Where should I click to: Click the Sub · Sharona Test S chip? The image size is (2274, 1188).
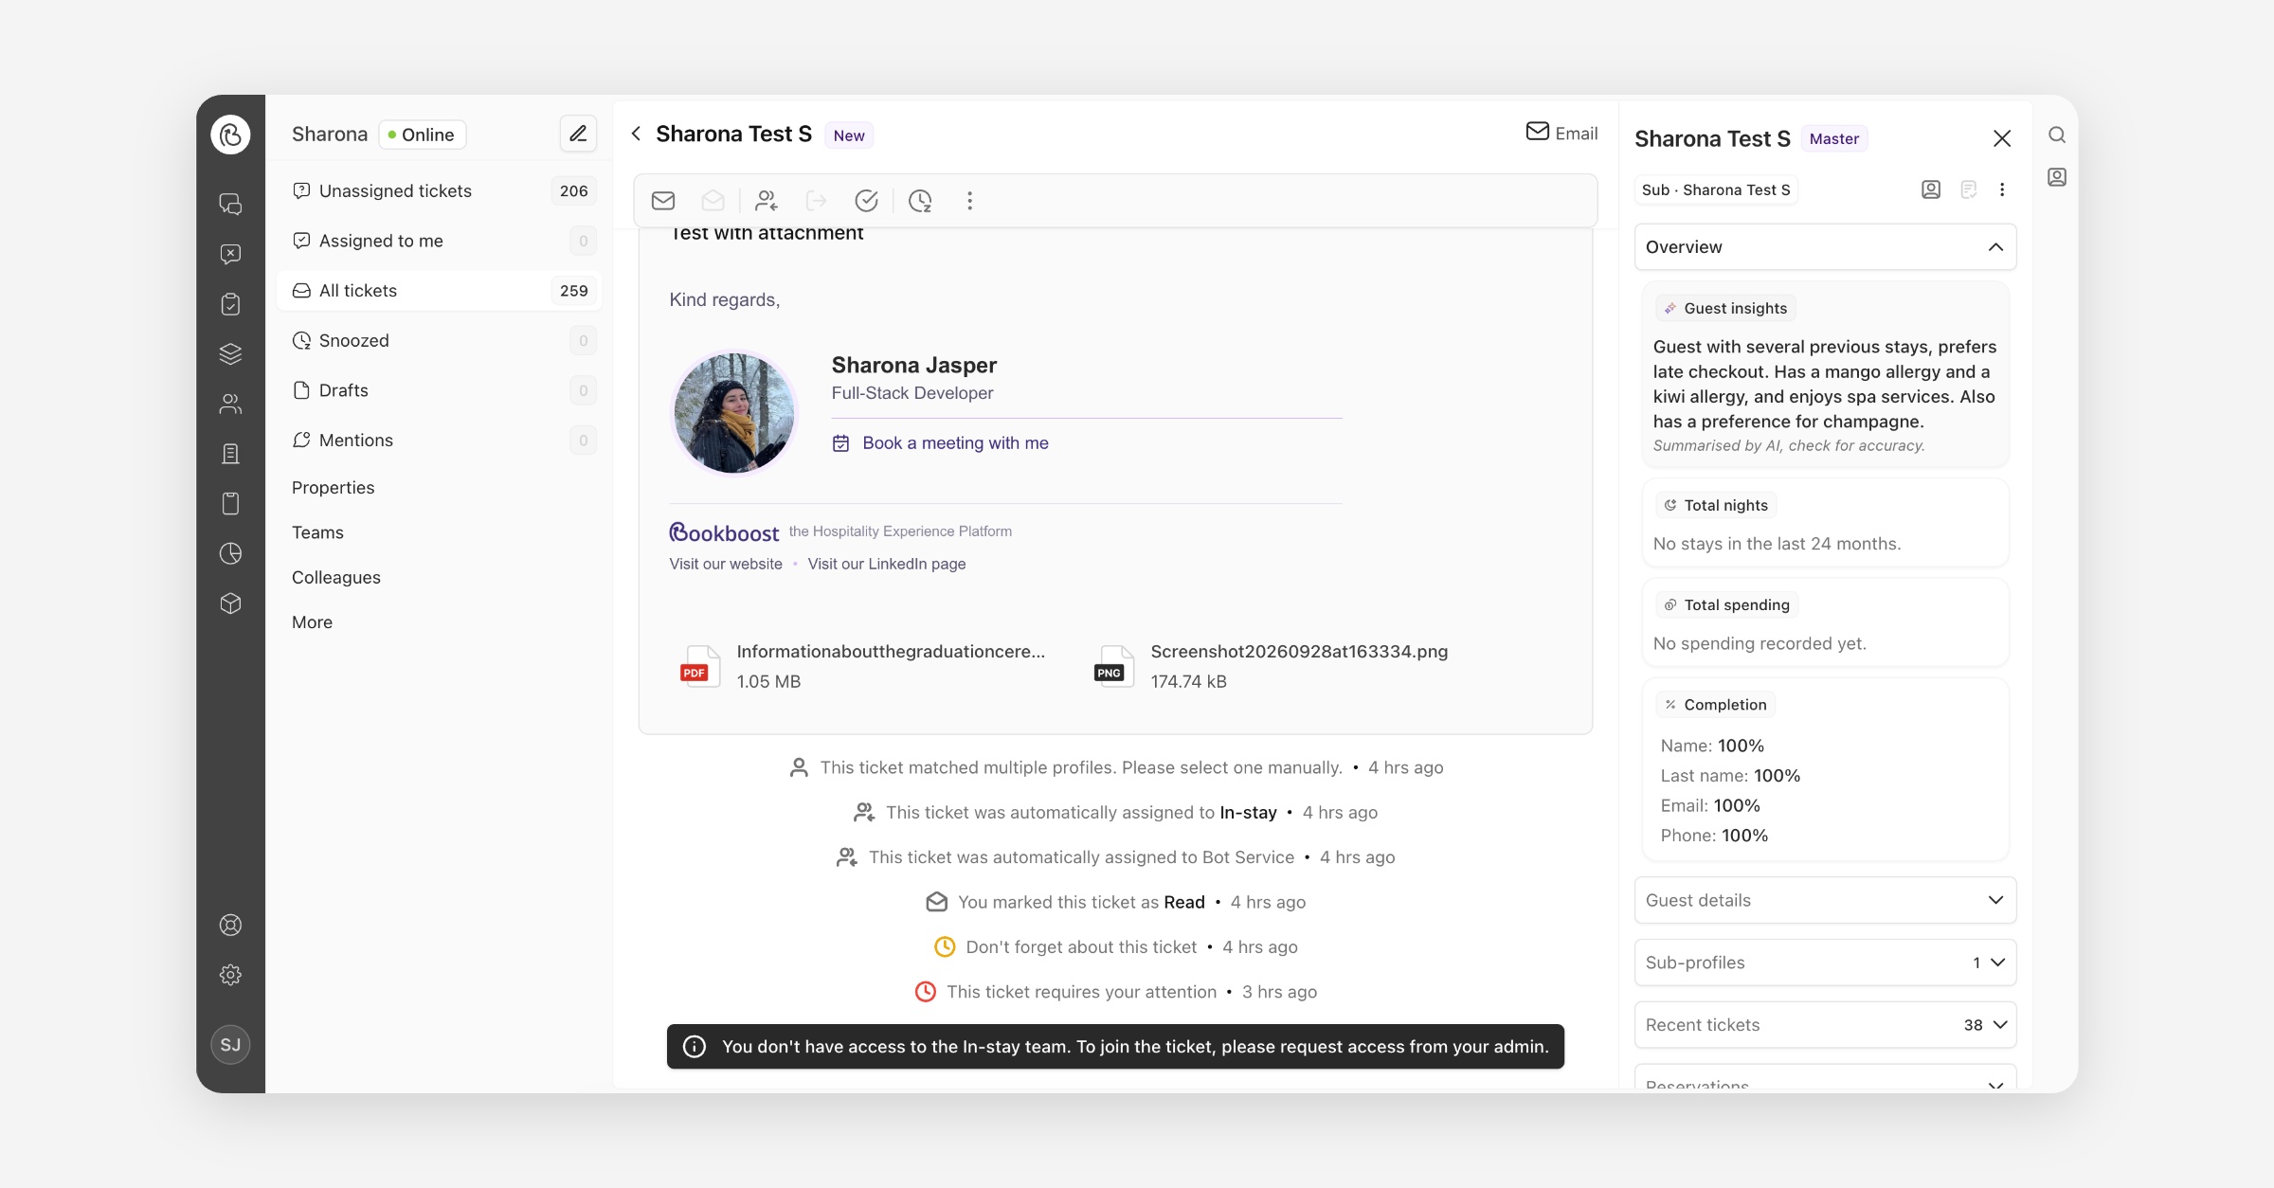[x=1716, y=189]
